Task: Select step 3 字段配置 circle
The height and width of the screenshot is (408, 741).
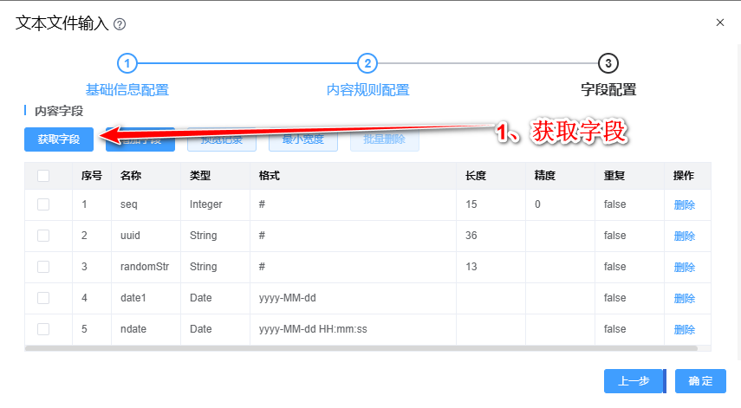Action: (x=608, y=63)
